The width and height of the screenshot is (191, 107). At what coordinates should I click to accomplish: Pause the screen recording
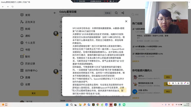point(104,1)
